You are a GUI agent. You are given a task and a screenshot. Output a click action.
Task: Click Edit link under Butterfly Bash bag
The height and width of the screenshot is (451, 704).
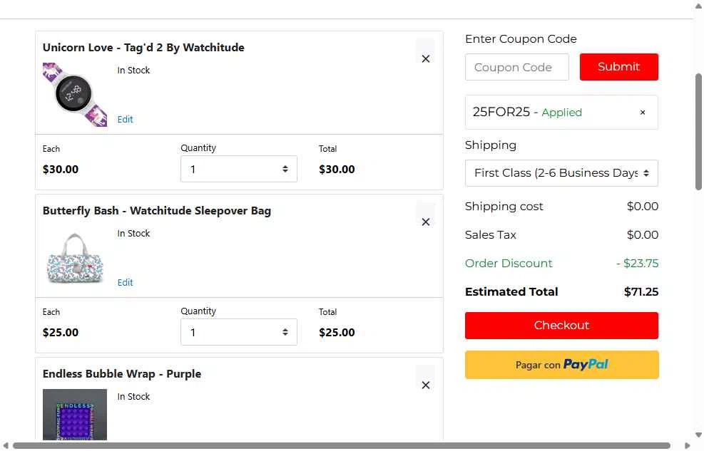[125, 282]
